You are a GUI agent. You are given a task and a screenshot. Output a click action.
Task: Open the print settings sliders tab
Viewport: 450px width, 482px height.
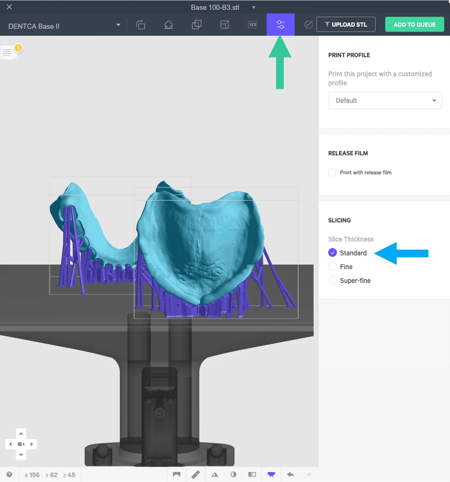pyautogui.click(x=280, y=25)
